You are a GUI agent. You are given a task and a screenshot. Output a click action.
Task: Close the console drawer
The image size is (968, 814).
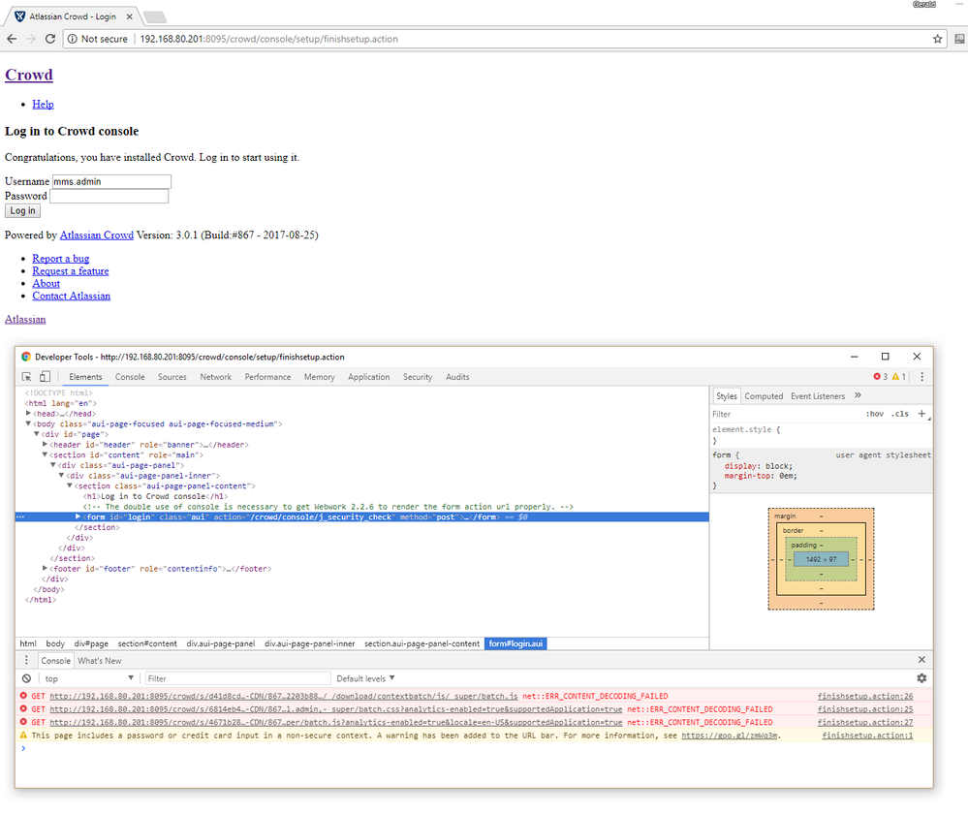pyautogui.click(x=921, y=660)
